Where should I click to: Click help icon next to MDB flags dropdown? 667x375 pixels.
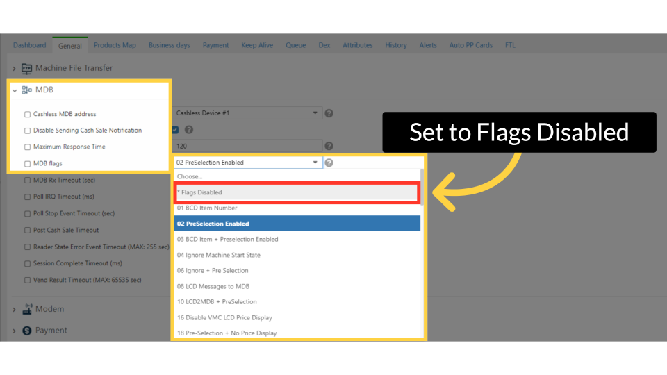329,162
